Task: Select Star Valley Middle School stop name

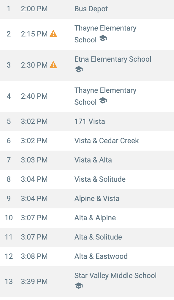Action: [116, 275]
